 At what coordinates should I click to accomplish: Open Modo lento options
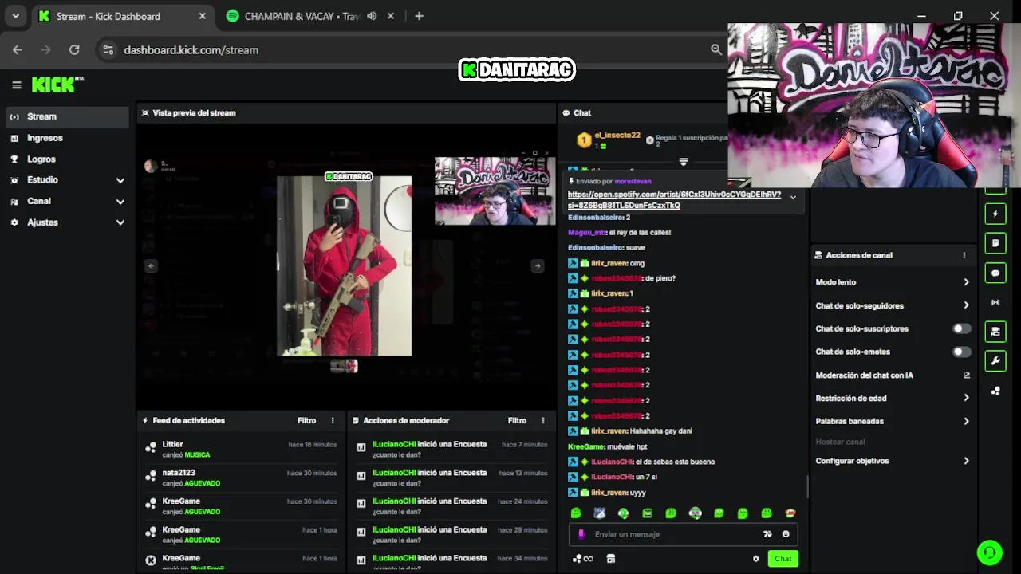point(892,282)
